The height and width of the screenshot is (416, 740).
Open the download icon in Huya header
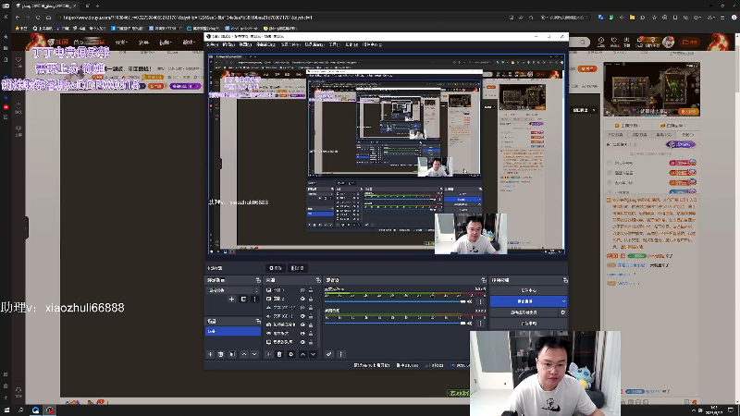[627, 42]
